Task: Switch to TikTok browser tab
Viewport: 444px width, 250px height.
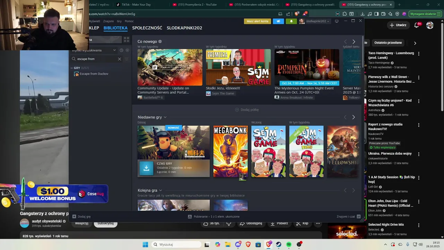Action: [137, 5]
